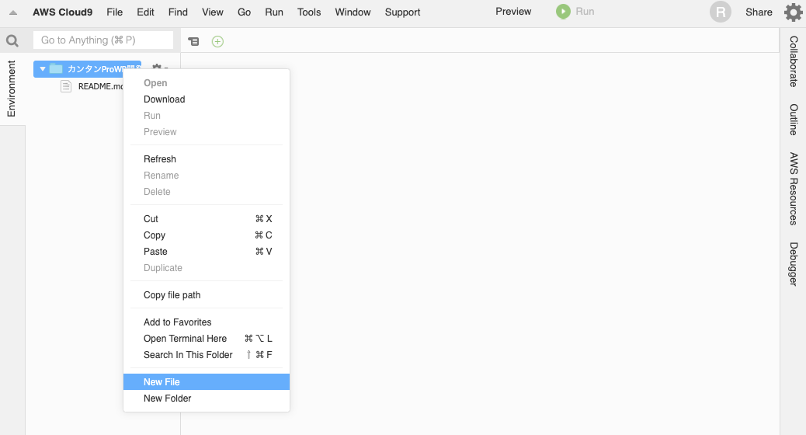Open the Tools menu
Viewport: 806px width, 435px height.
[x=309, y=12]
